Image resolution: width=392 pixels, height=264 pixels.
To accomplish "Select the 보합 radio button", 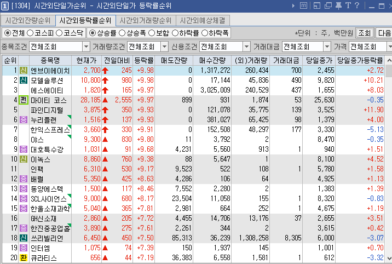I will click(x=152, y=33).
